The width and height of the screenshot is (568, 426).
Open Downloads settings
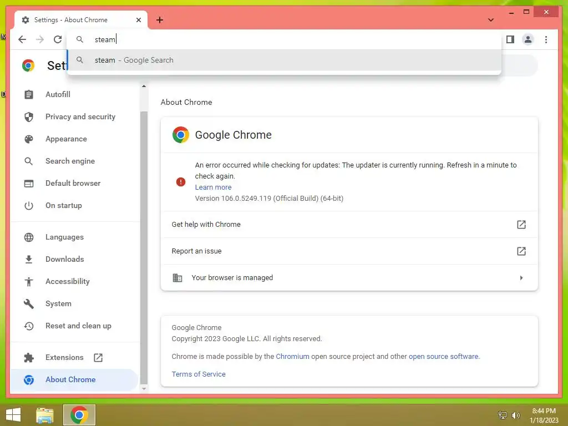[64, 259]
